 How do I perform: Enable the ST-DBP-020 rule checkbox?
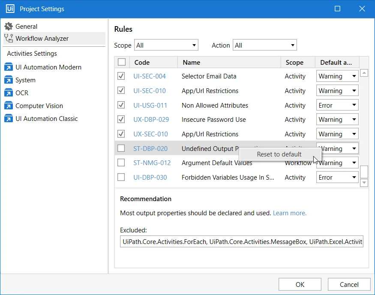[121, 148]
